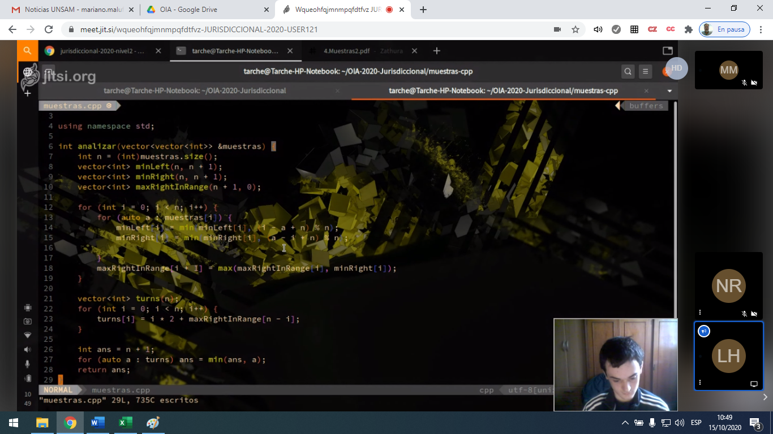The height and width of the screenshot is (434, 773).
Task: Open the grid extension icon
Action: (x=634, y=29)
